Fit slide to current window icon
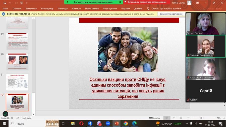Viewport: 226px width, 127px height. point(224,118)
